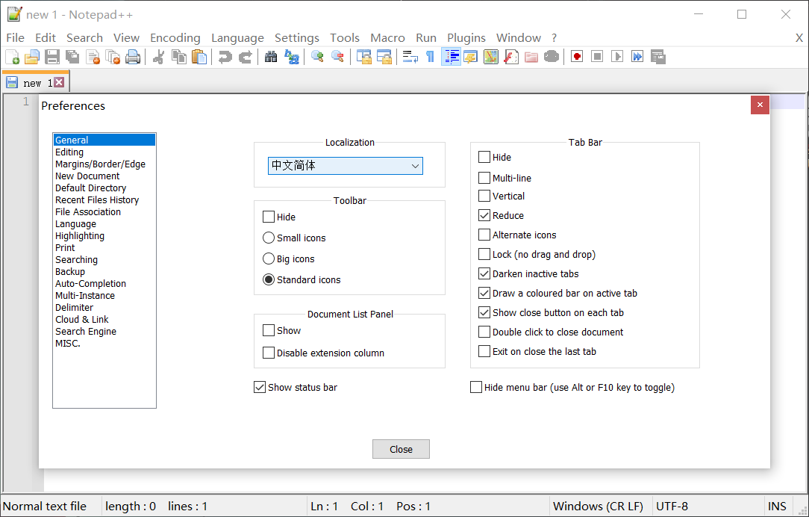Uncheck Show close button on each tab

tap(484, 312)
